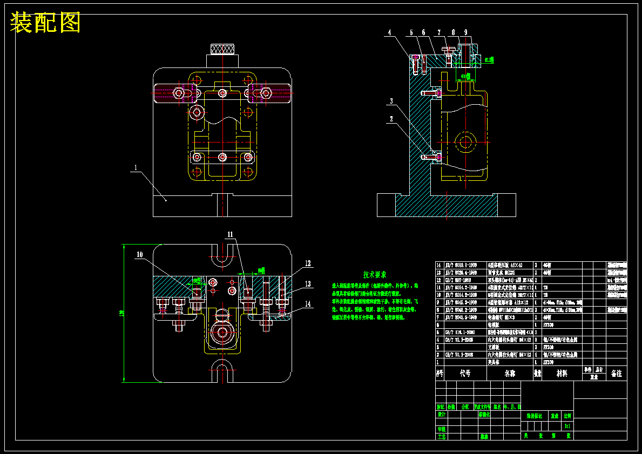This screenshot has width=642, height=454.
Task: Select the left hex nut on front view clamp
Action: [179, 93]
